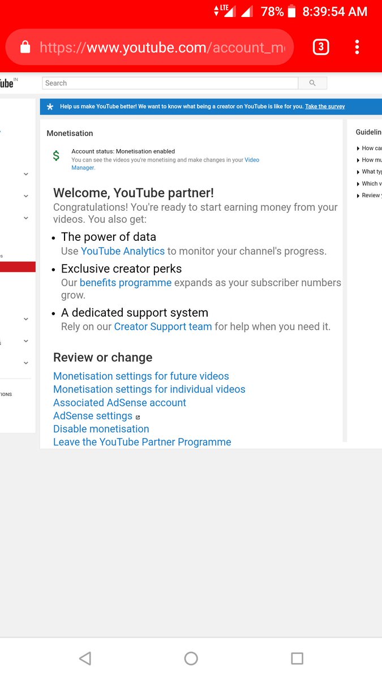Image resolution: width=382 pixels, height=680 pixels.
Task: Click the star icon in blue banner
Action: pyautogui.click(x=50, y=107)
